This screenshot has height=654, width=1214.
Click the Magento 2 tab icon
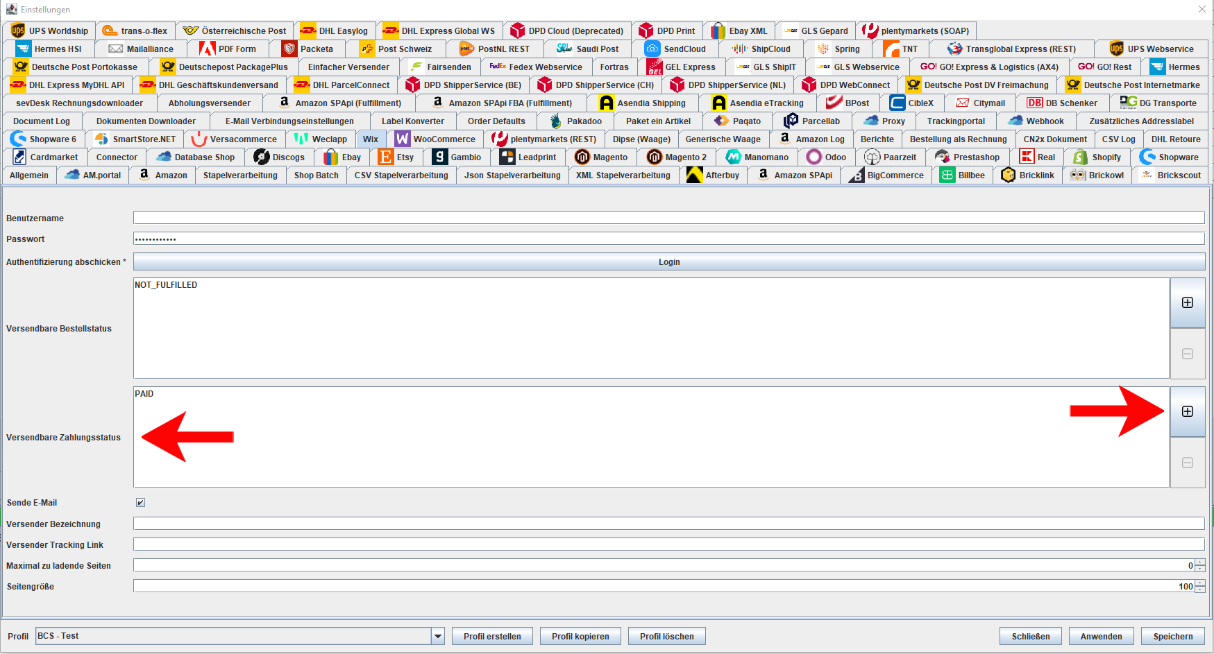point(655,157)
